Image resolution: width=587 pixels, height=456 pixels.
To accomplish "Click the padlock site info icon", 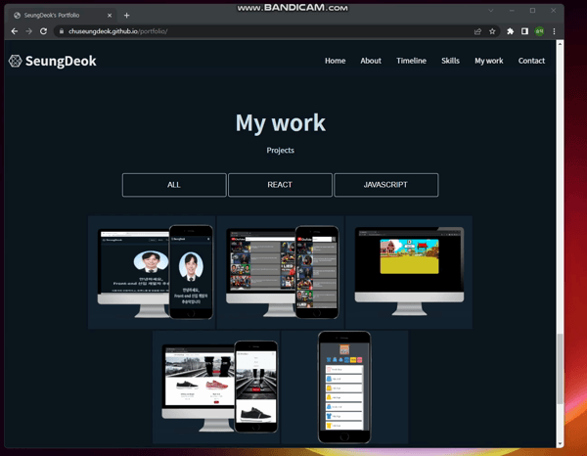I will [x=62, y=31].
